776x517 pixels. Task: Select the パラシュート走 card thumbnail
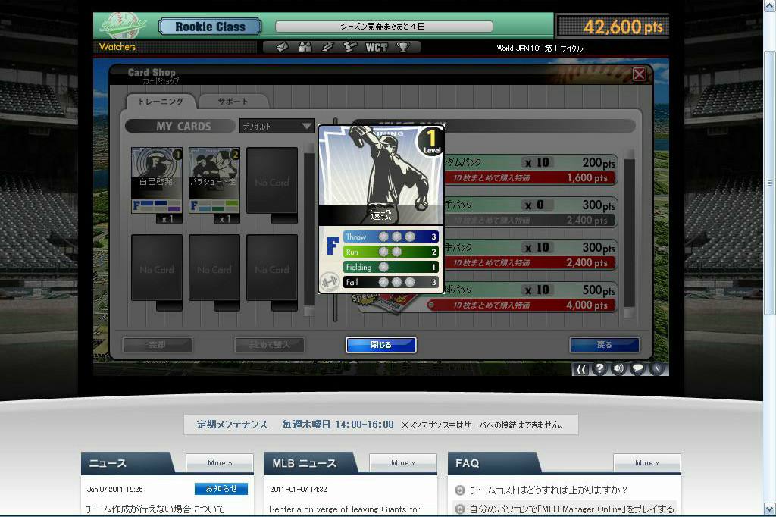[214, 180]
